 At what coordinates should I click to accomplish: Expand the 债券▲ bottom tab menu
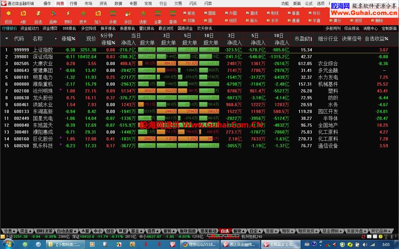153,231
